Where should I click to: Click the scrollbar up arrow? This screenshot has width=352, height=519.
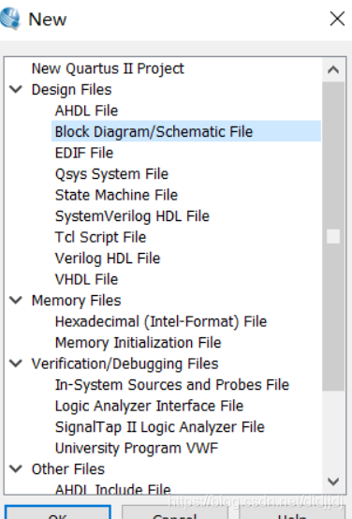click(x=333, y=70)
